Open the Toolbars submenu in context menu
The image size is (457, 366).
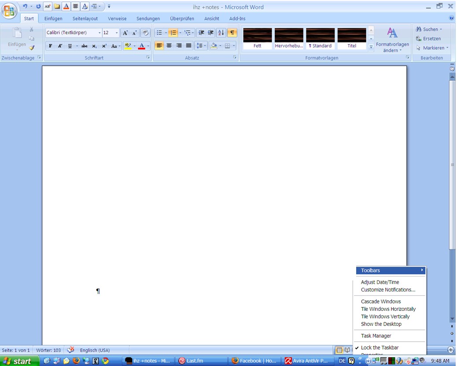click(x=391, y=270)
